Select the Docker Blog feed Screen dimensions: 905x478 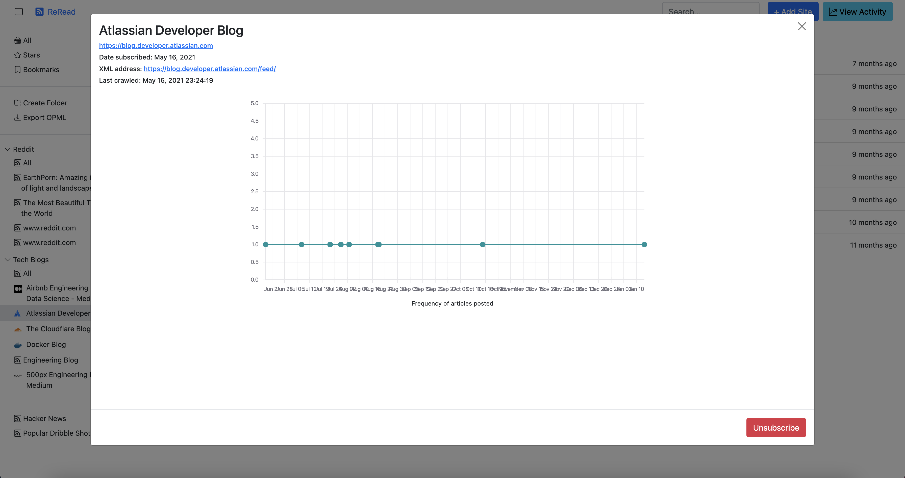pyautogui.click(x=46, y=344)
